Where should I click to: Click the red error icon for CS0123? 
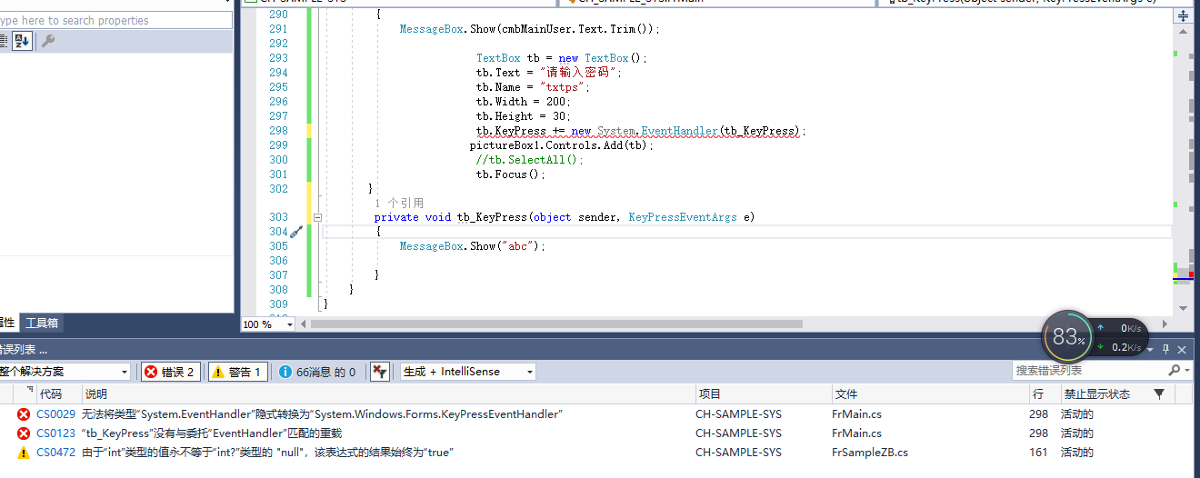(24, 433)
